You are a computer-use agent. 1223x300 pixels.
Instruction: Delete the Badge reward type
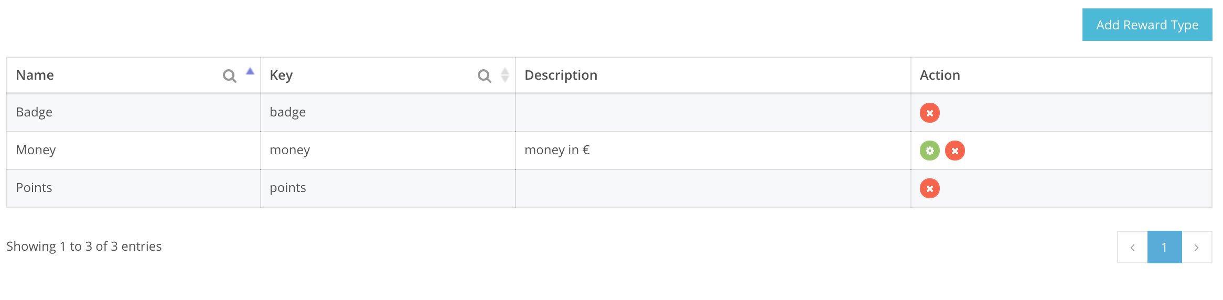(929, 113)
